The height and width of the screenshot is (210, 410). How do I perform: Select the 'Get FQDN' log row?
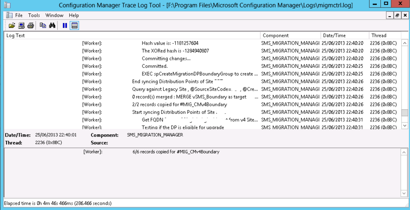tap(203, 120)
